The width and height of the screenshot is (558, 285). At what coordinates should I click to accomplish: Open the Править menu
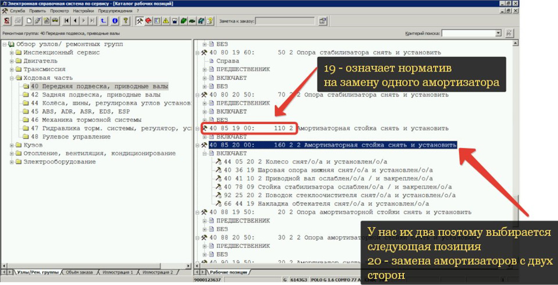click(37, 10)
